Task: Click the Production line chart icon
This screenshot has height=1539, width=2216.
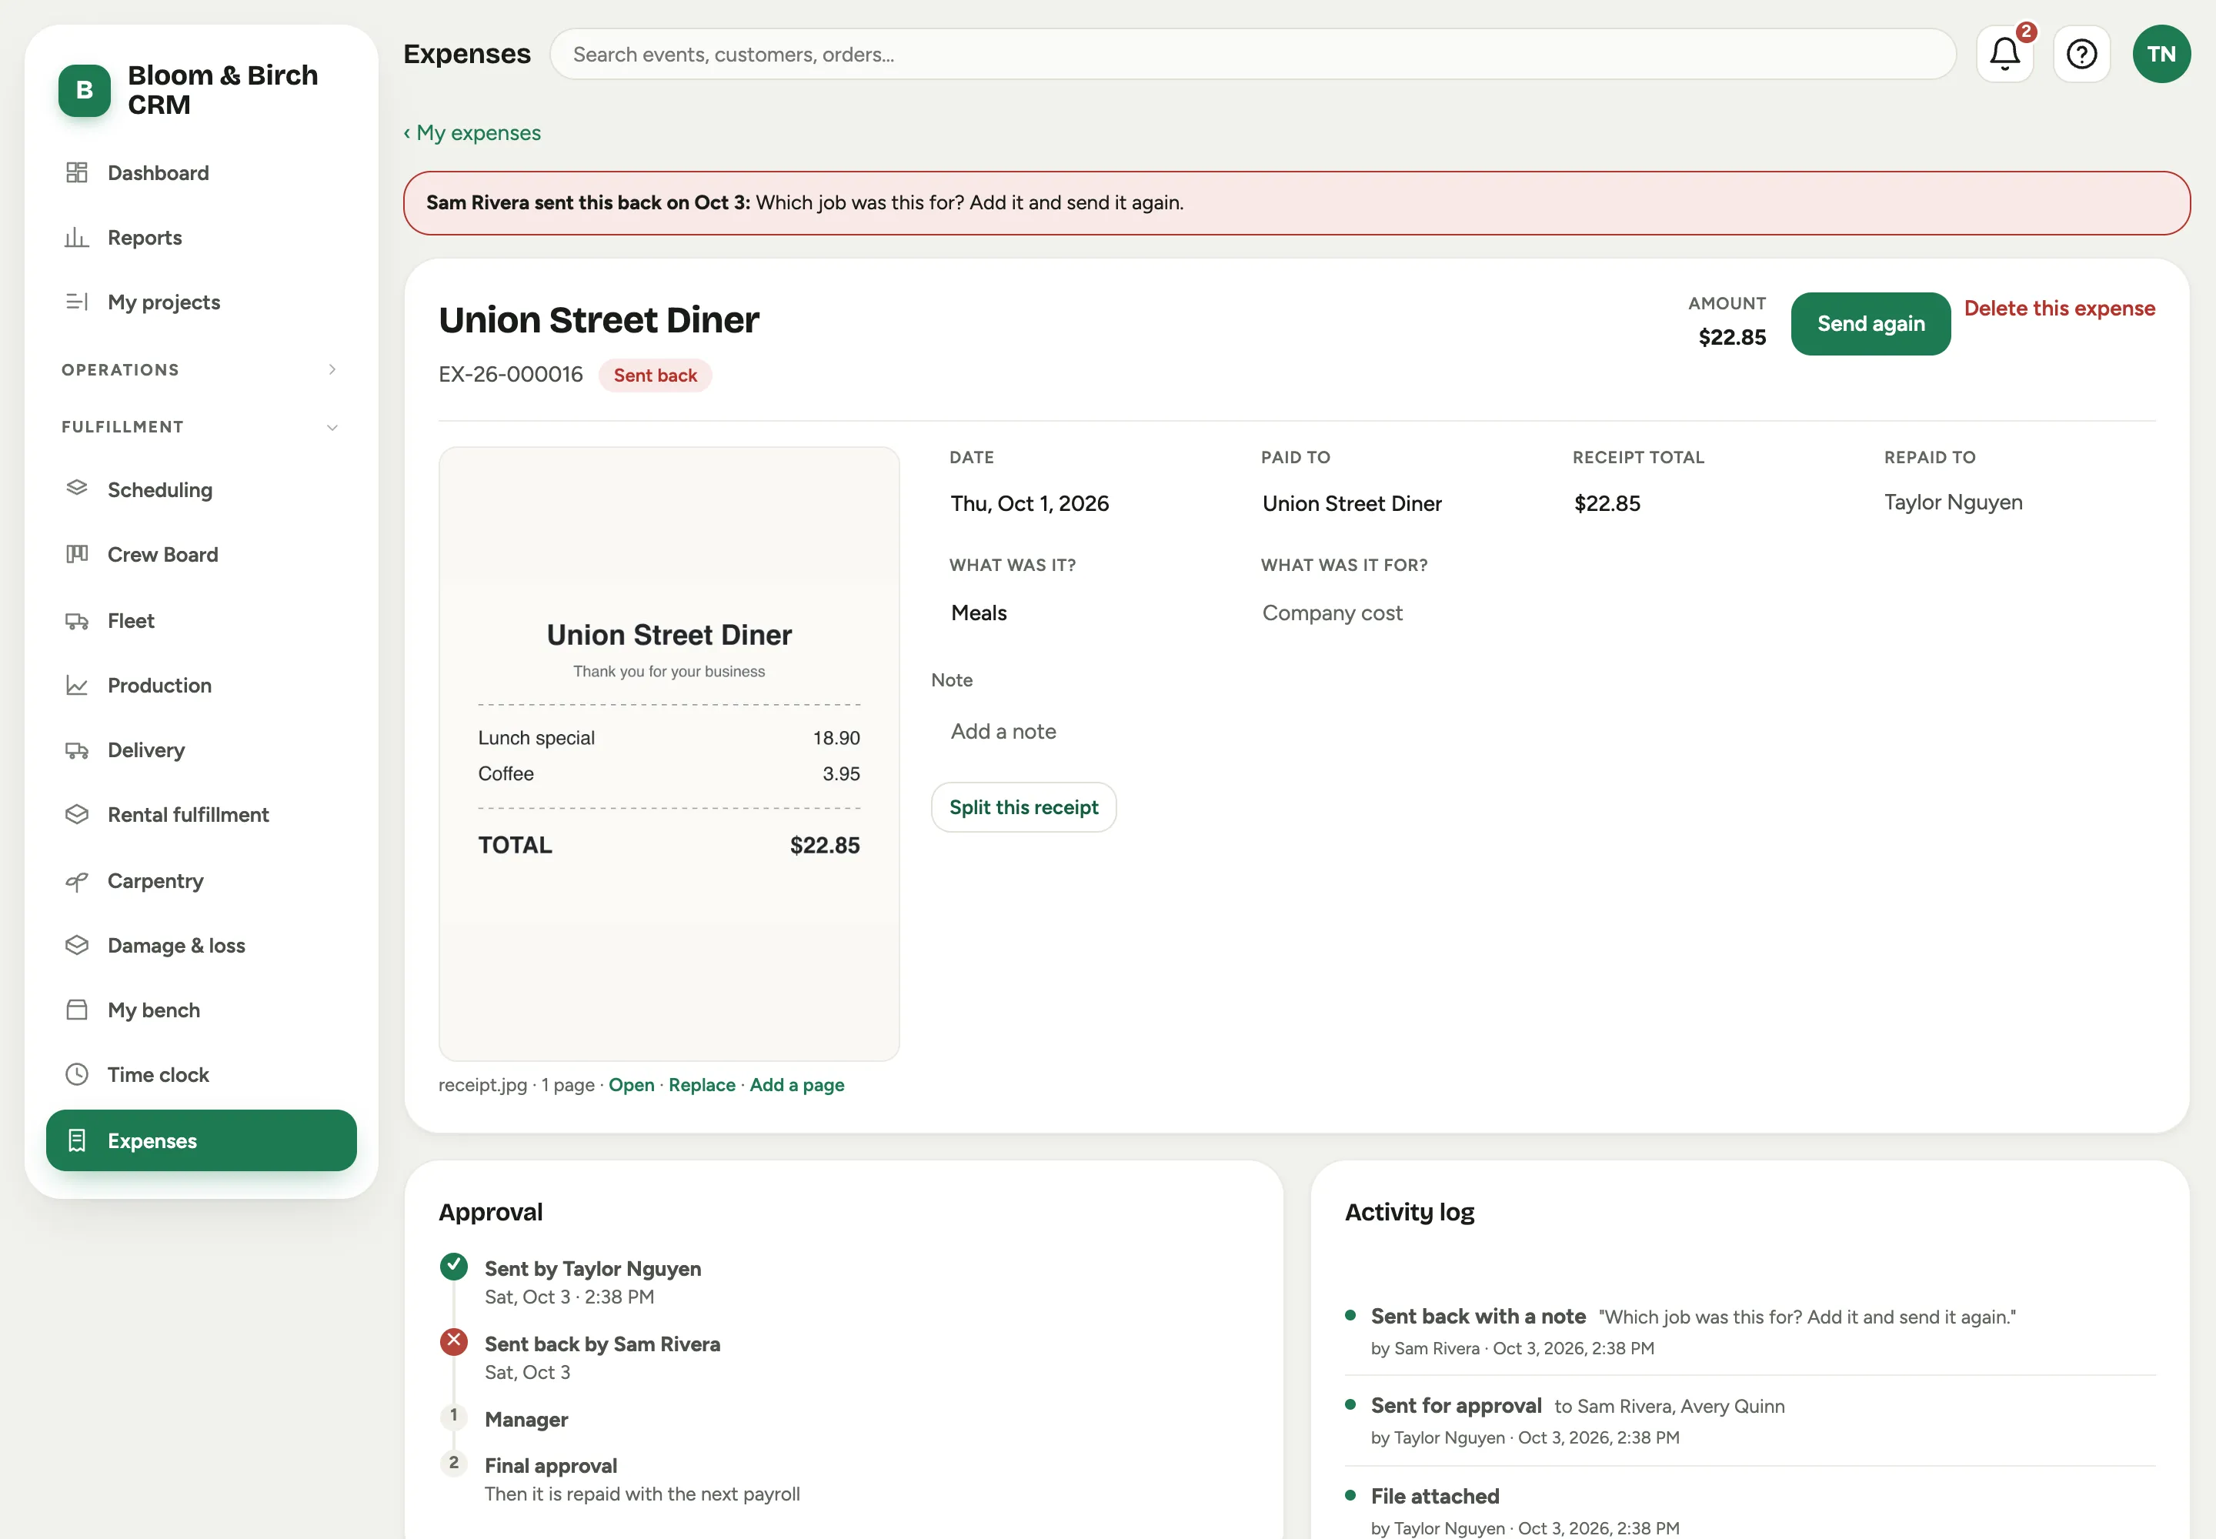Action: (77, 686)
